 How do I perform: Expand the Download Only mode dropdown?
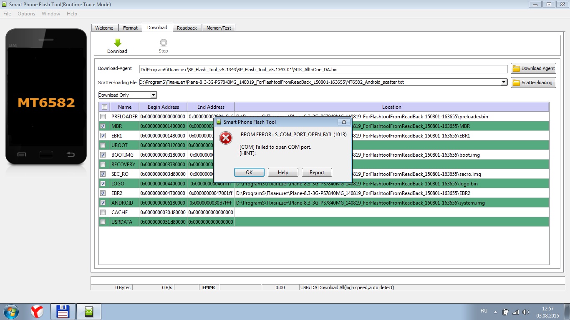153,95
